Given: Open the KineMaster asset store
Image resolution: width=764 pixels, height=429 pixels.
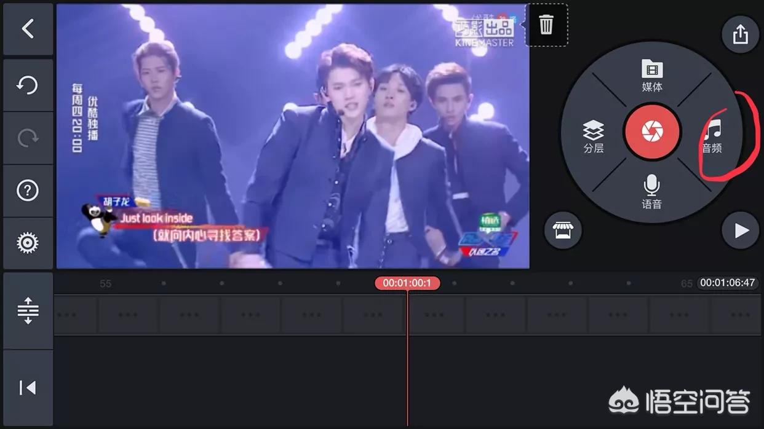Looking at the screenshot, I should [x=563, y=230].
